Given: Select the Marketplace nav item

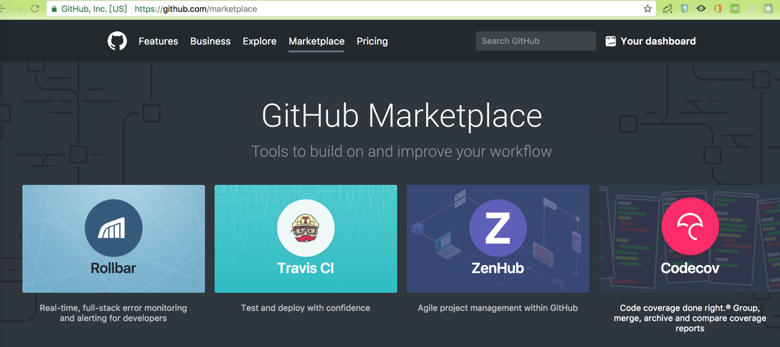Looking at the screenshot, I should click(x=317, y=41).
